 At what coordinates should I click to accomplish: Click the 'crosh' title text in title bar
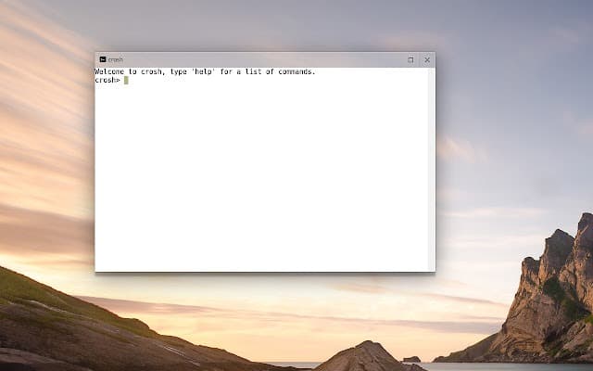click(116, 59)
